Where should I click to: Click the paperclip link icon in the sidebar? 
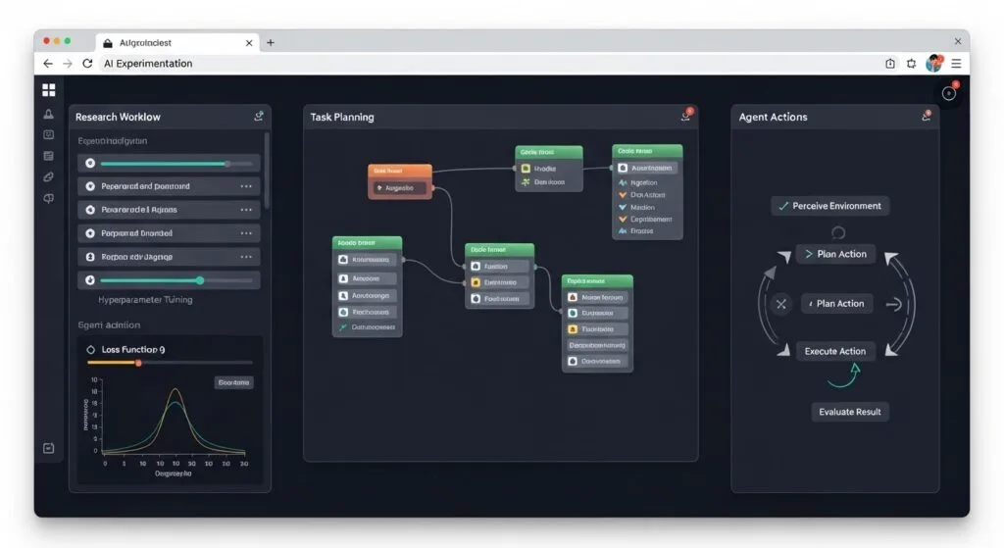coord(49,177)
